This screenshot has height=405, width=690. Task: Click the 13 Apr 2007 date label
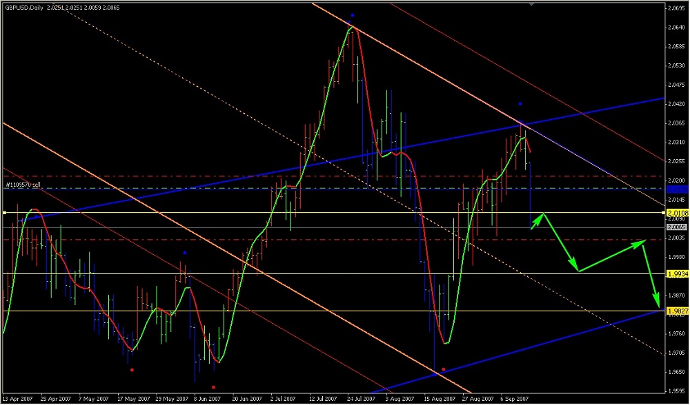click(17, 398)
